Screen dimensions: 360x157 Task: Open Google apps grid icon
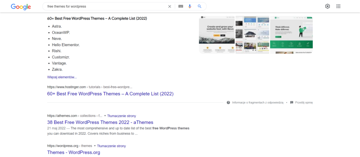tap(338, 6)
